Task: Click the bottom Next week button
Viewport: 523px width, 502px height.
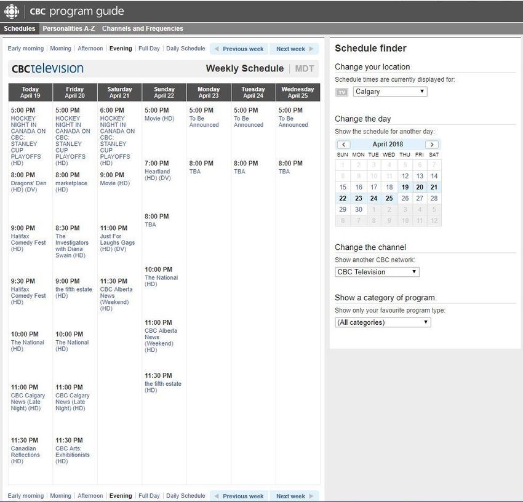Action: [294, 496]
